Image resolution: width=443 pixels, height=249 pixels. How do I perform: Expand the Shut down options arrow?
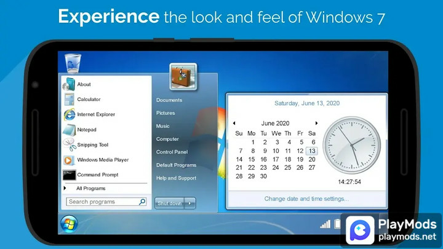click(x=190, y=204)
